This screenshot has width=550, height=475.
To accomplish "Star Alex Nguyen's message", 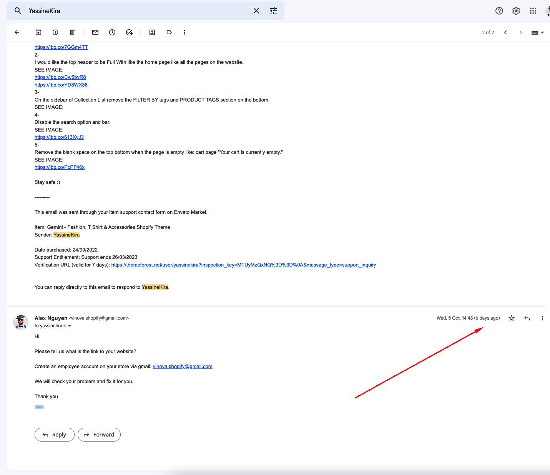I will coord(512,318).
